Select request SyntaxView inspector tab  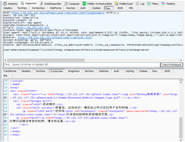click(38, 8)
